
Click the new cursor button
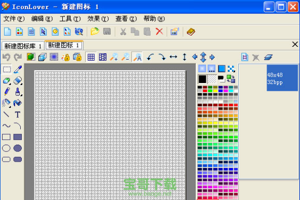pos(43,31)
